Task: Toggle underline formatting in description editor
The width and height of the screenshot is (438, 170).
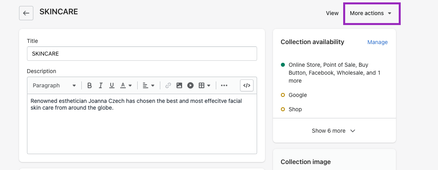Action: tap(112, 85)
